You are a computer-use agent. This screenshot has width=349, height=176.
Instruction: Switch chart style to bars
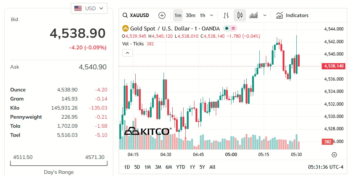click(x=226, y=15)
